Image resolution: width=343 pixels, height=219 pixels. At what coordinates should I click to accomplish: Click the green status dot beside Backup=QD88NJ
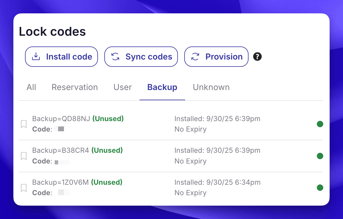[320, 124]
